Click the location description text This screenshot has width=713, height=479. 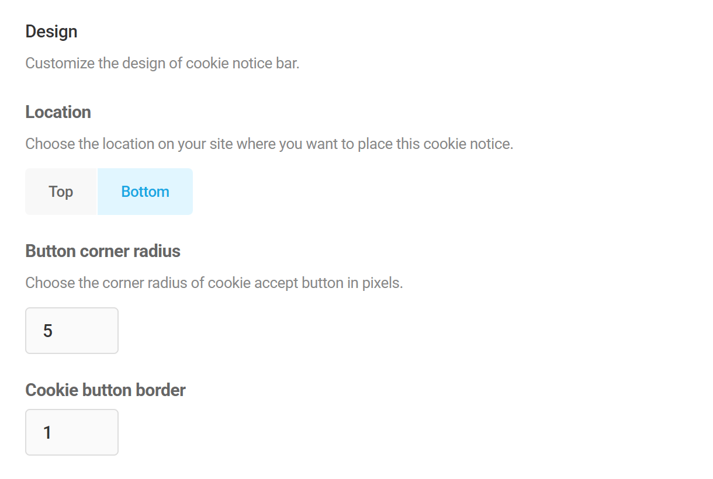click(x=268, y=143)
